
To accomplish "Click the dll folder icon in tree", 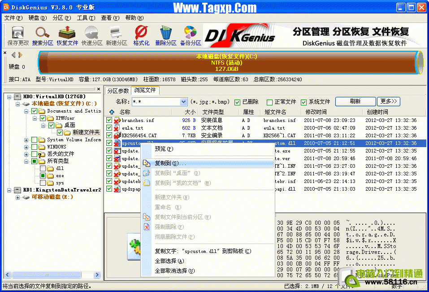I will tap(50, 168).
